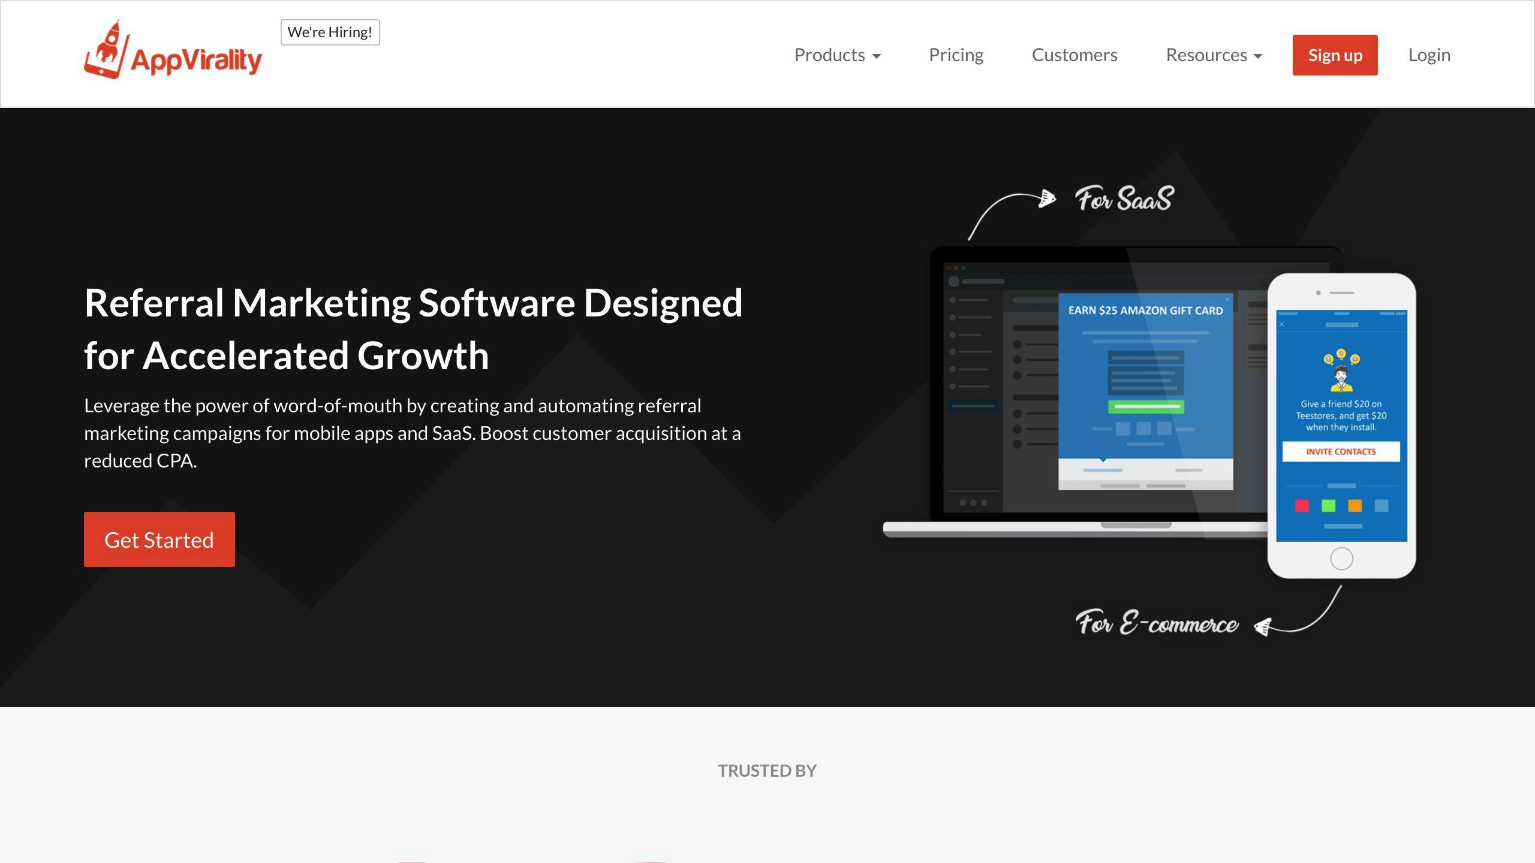The image size is (1535, 863).
Task: Click the For E-commerce label toggle
Action: (1157, 621)
